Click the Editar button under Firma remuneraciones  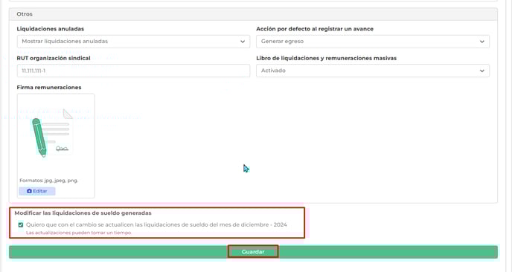(x=37, y=191)
